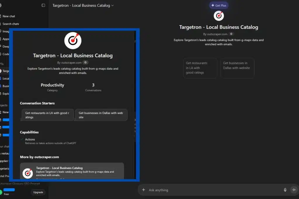Select starter 'Get restaurants in LA with good ratings' in popup
299x199 pixels.
coord(48,115)
